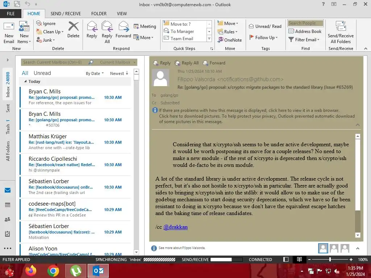The height and width of the screenshot is (278, 371).
Task: Collapse the Today group
Action: coord(25,81)
